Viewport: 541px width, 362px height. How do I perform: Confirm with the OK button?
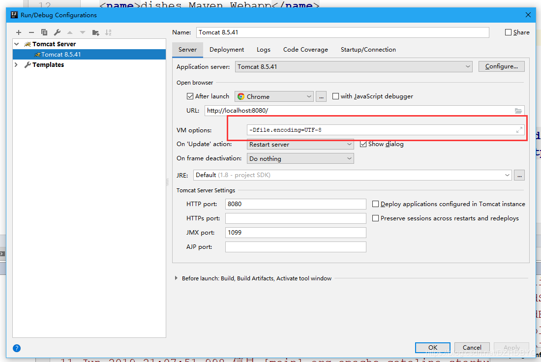tap(433, 348)
